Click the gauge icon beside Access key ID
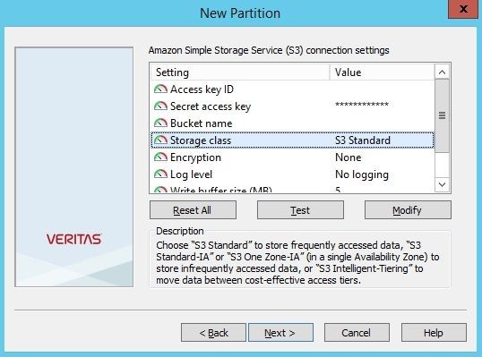The width and height of the screenshot is (482, 357). [x=160, y=89]
